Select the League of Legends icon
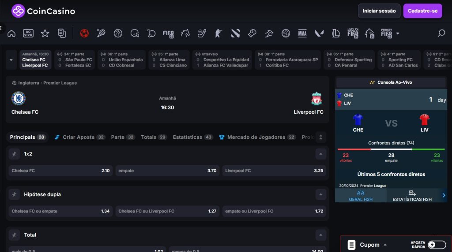Screen dimensions: 452x252 336,33
